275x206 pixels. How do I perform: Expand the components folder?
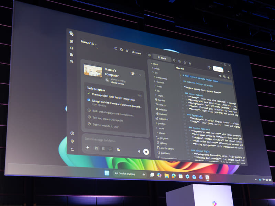(x=161, y=78)
